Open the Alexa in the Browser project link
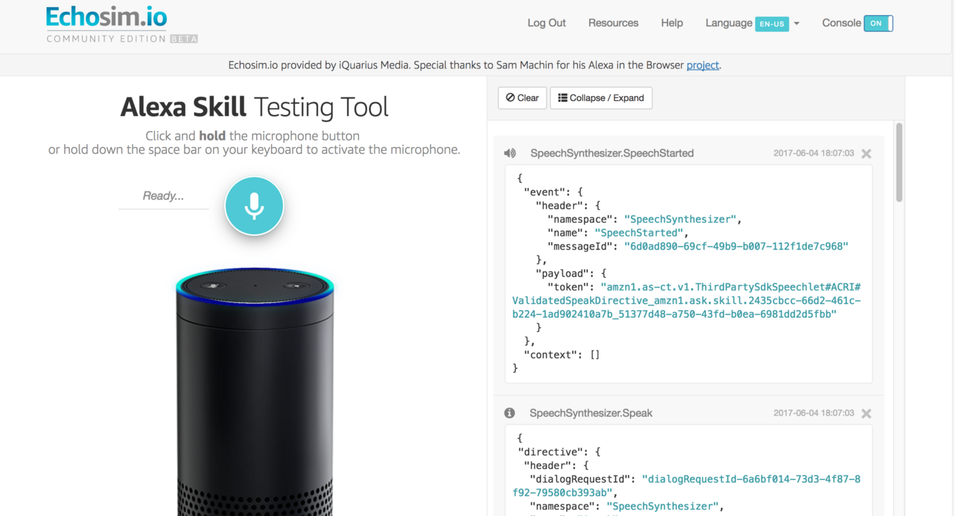 703,65
